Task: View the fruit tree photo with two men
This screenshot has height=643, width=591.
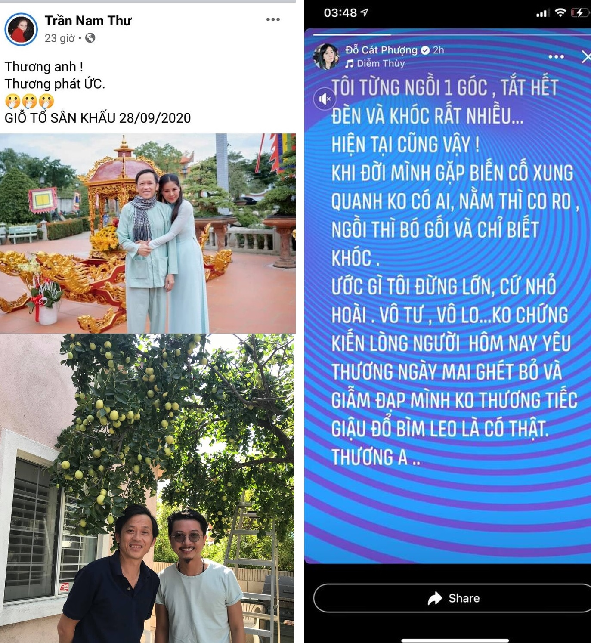Action: [147, 488]
